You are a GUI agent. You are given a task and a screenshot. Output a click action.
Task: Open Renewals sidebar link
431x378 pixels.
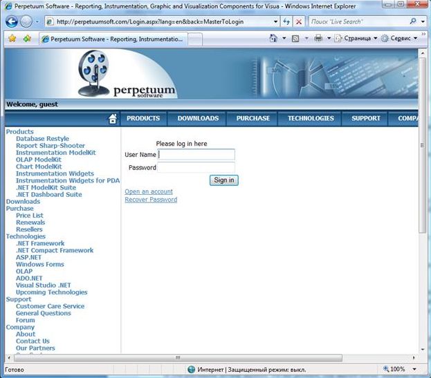[x=30, y=223]
